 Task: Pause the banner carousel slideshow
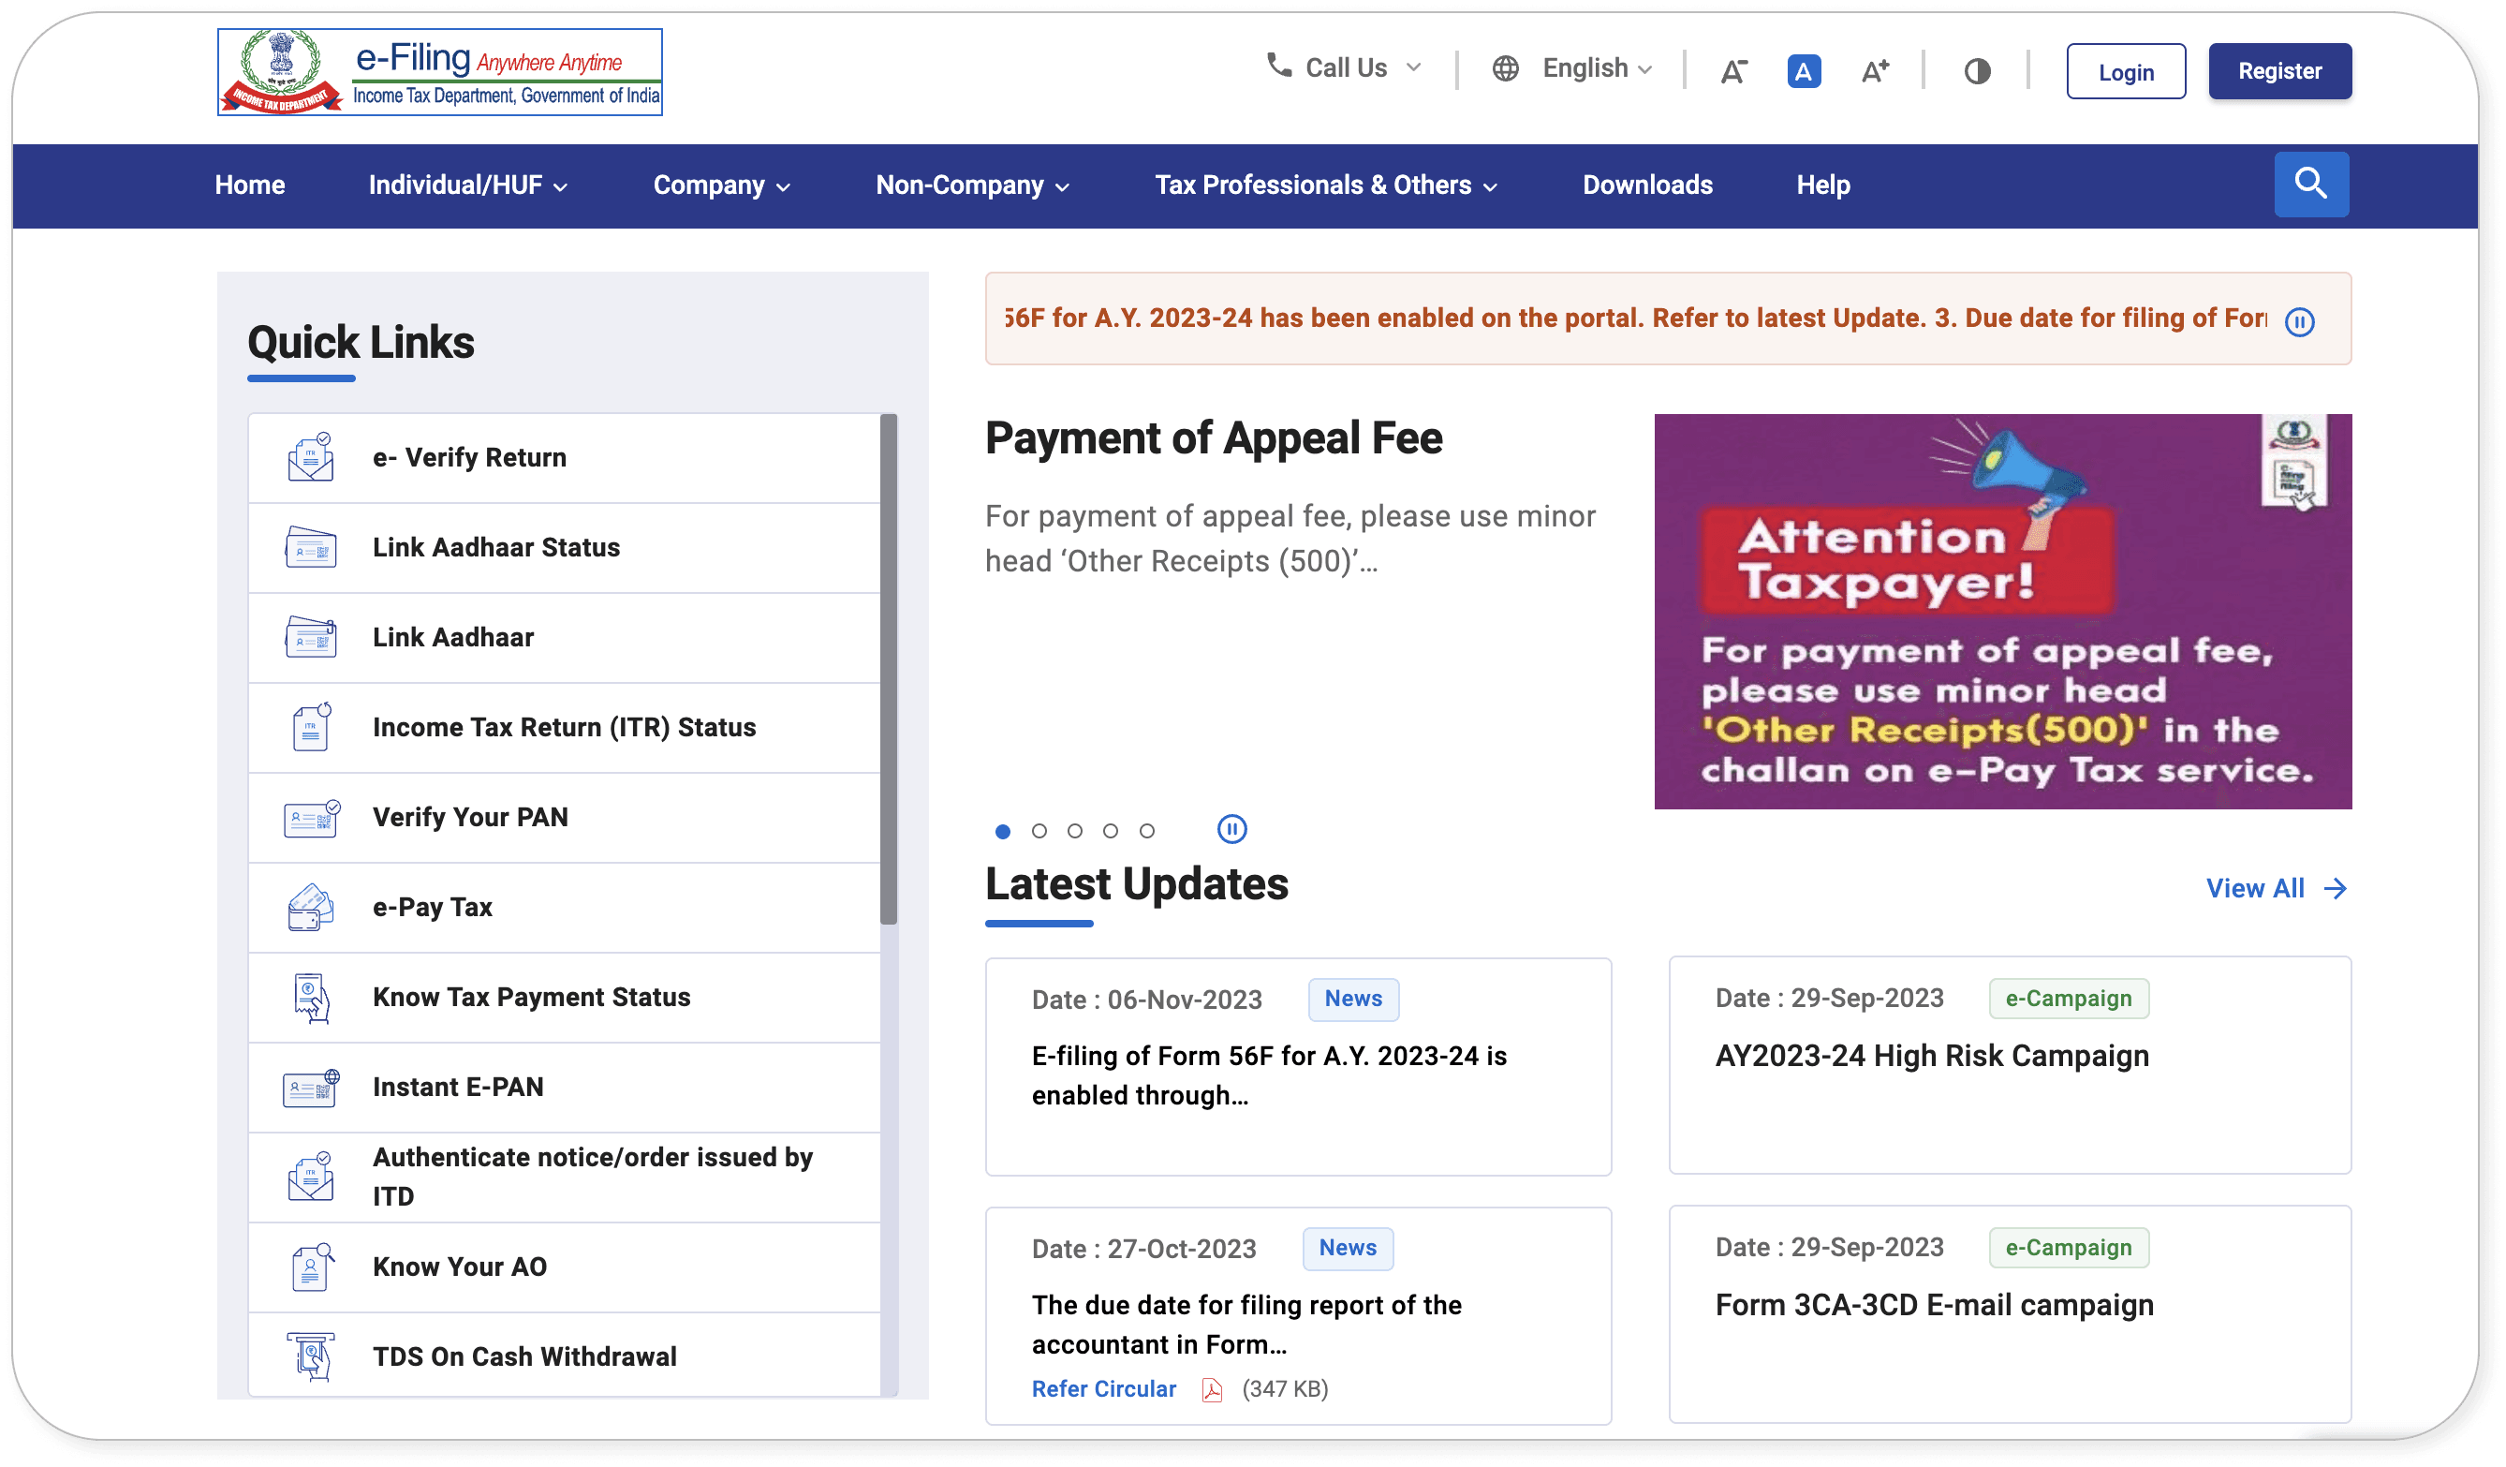pyautogui.click(x=1231, y=829)
